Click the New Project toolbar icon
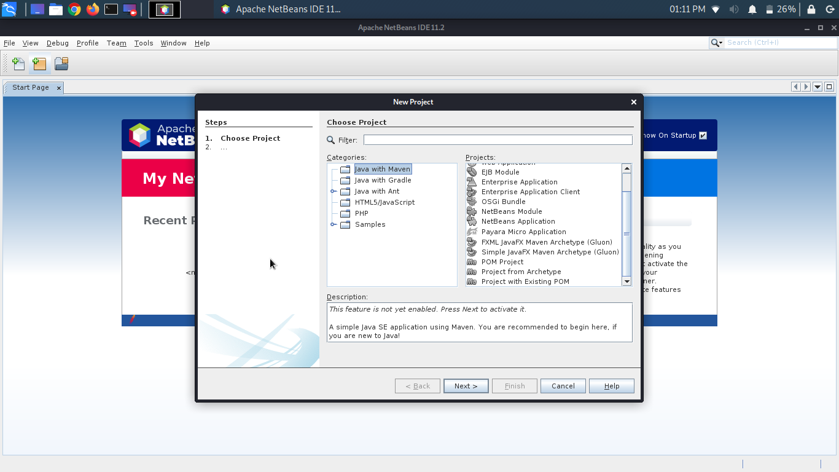This screenshot has height=472, width=839. click(39, 63)
